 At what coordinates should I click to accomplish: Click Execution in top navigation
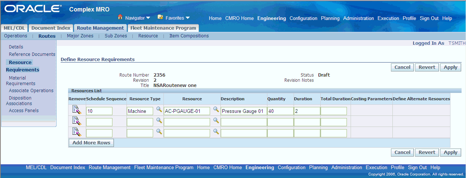(388, 19)
